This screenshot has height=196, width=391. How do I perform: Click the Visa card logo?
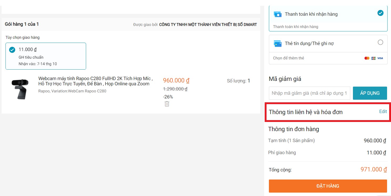380,58
